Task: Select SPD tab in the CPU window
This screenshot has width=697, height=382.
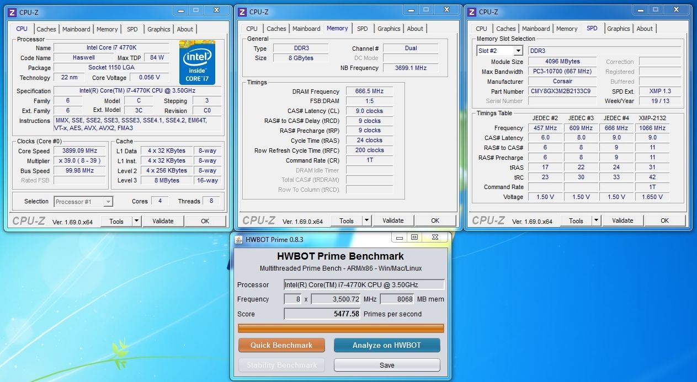Action: 132,29
